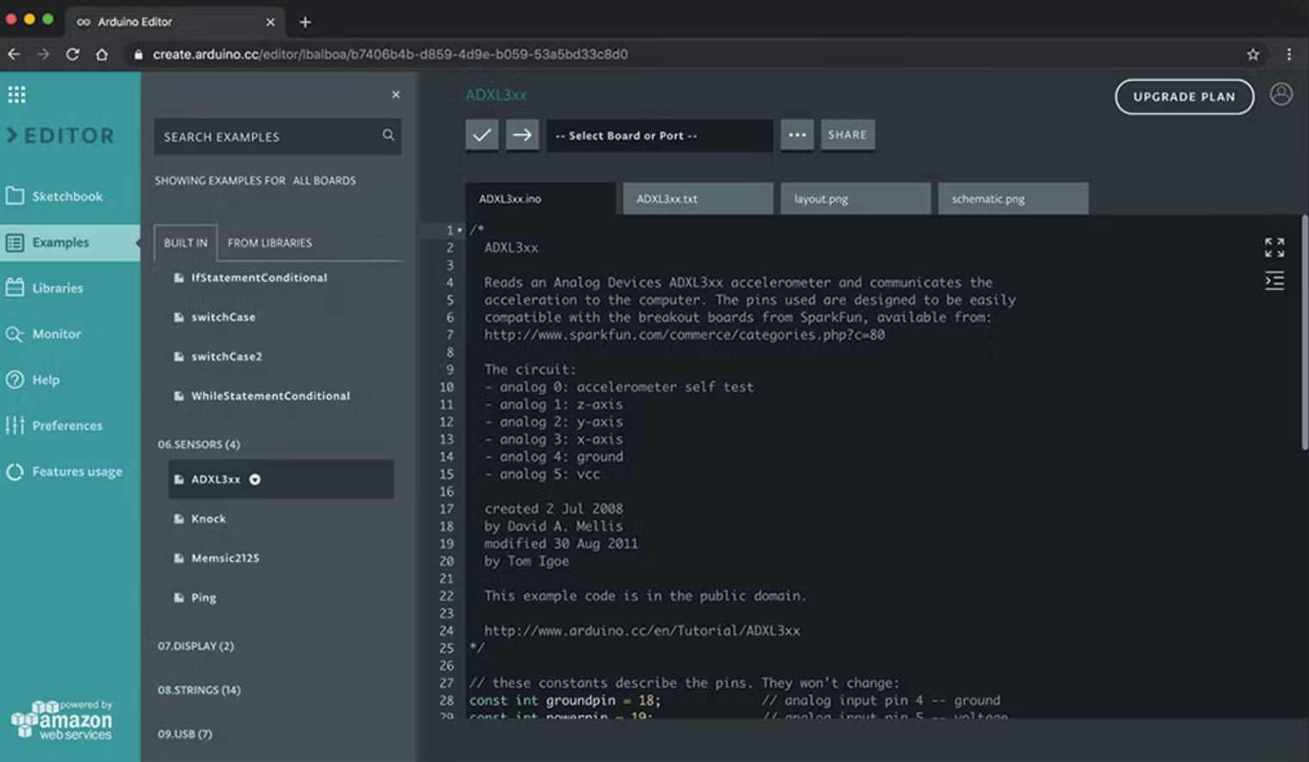Open a new browser tab
Viewport: 1309px width, 762px height.
tap(305, 22)
